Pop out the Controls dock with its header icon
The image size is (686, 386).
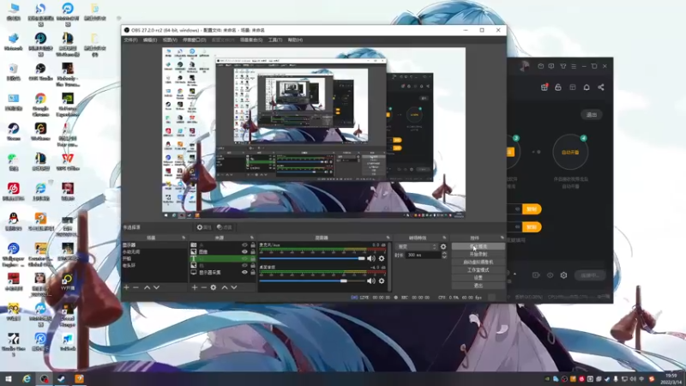pyautogui.click(x=502, y=238)
